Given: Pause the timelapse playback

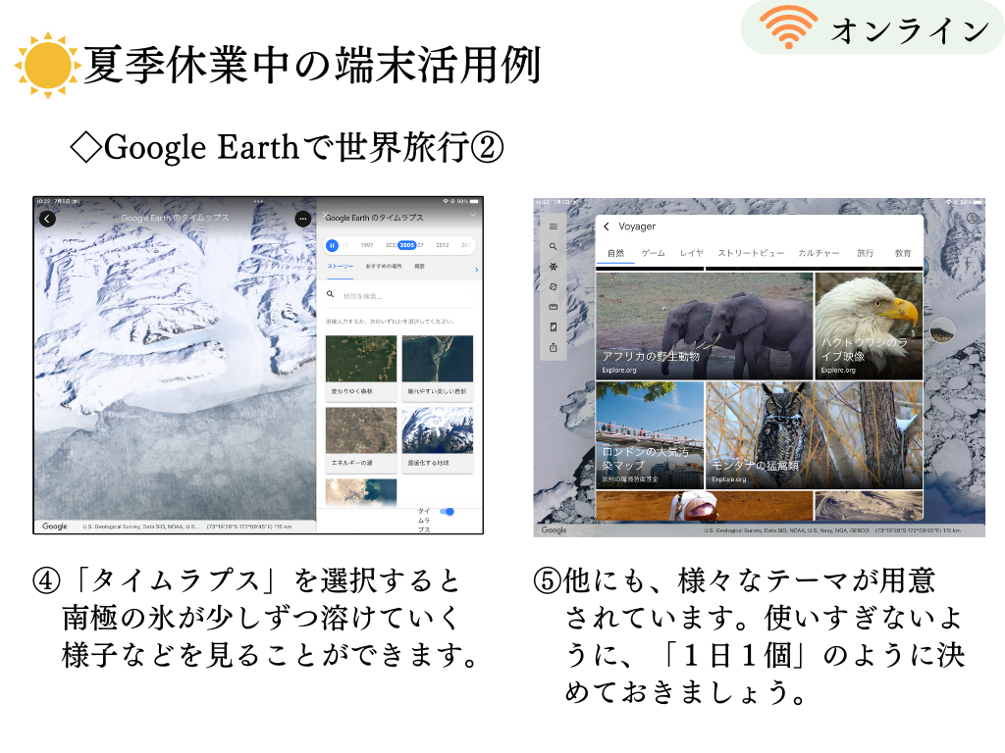Looking at the screenshot, I should coord(332,245).
